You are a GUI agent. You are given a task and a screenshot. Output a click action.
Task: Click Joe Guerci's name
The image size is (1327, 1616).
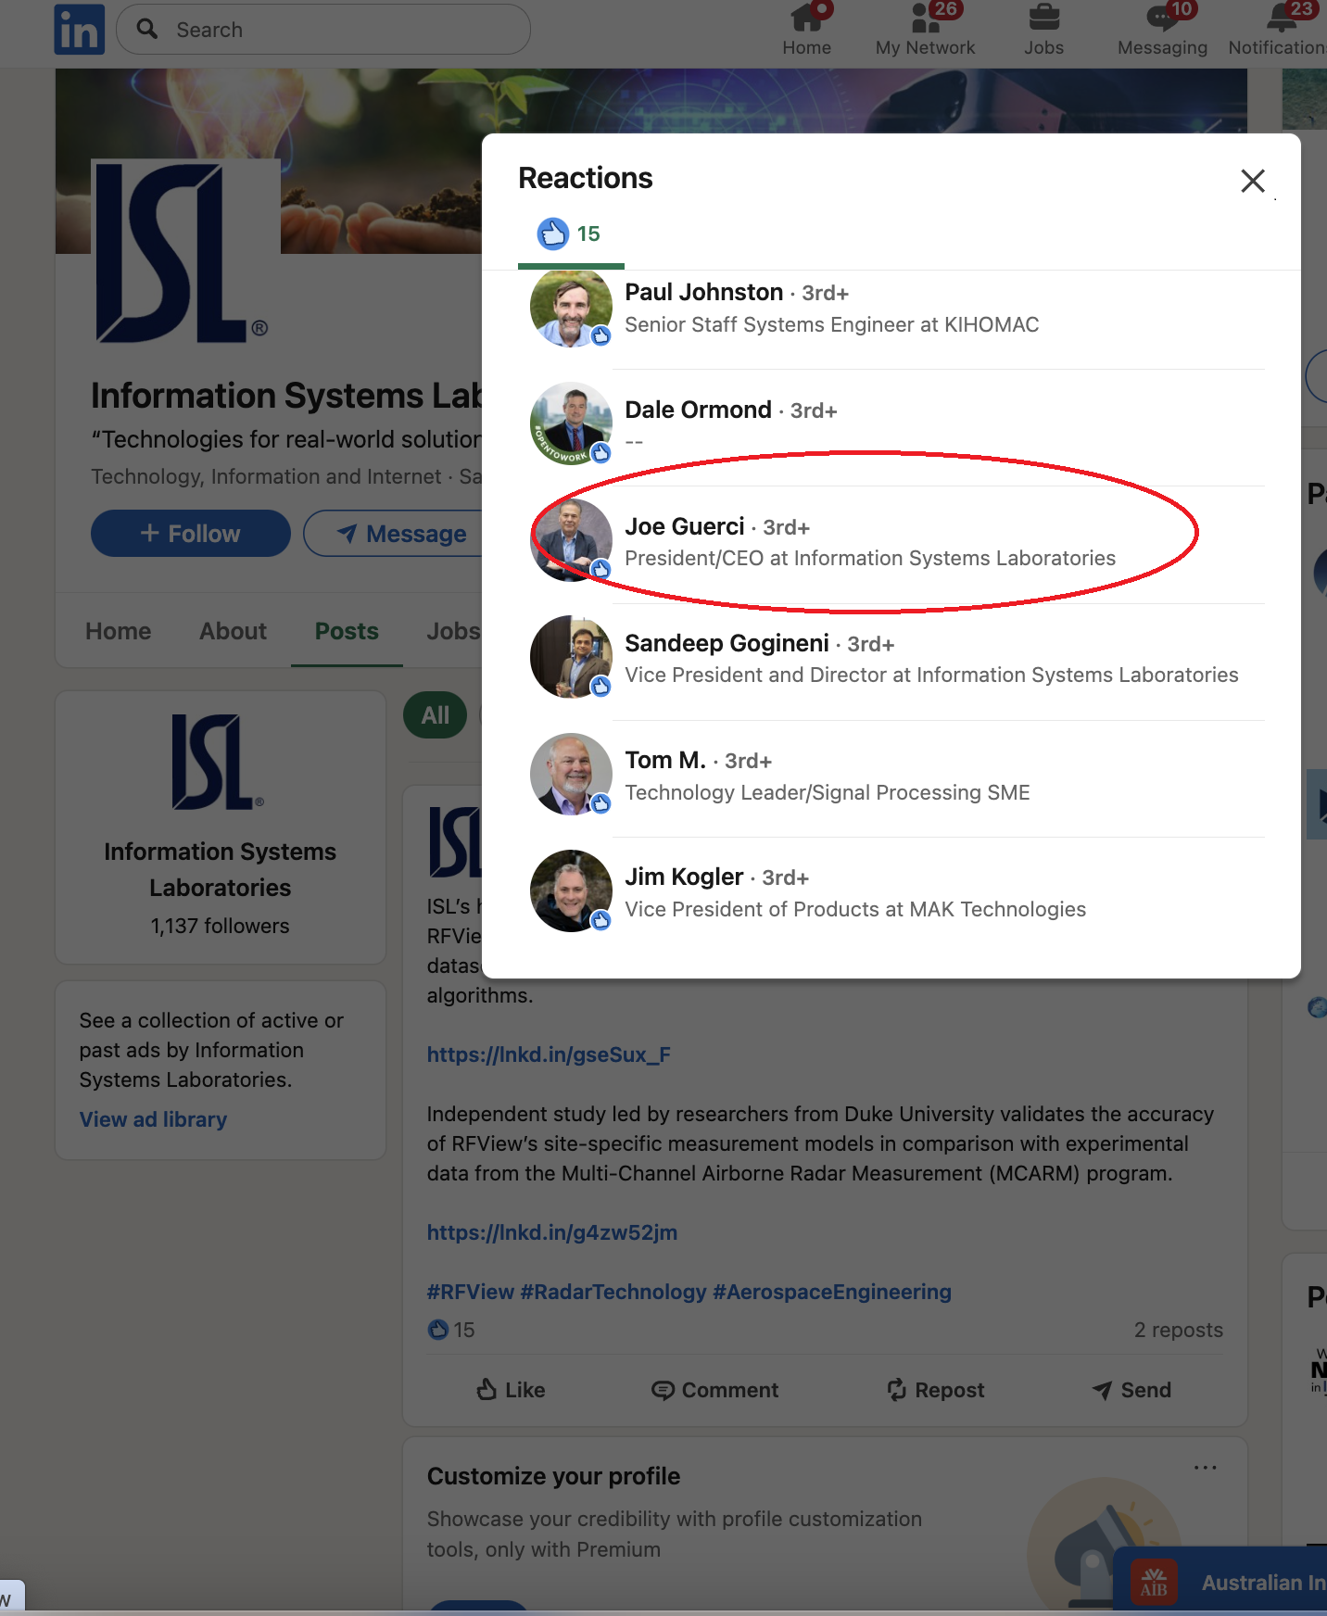(x=685, y=526)
